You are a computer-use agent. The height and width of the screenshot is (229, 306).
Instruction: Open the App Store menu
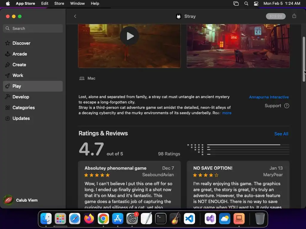pyautogui.click(x=25, y=4)
